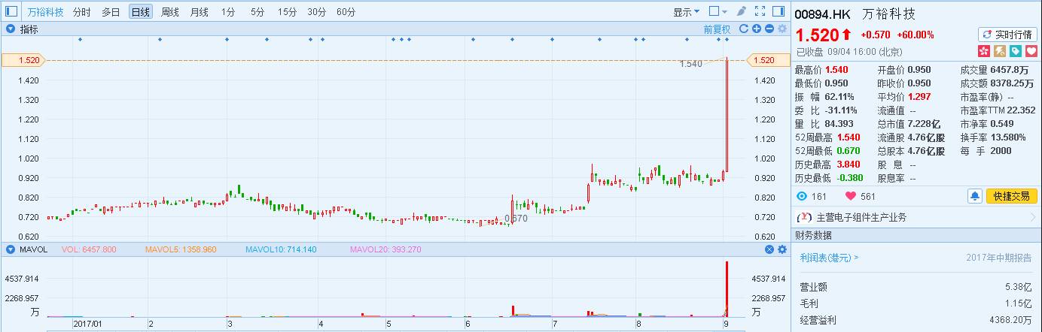Select the drawing pencil tool
This screenshot has height=332, width=1042.
pos(742,11)
